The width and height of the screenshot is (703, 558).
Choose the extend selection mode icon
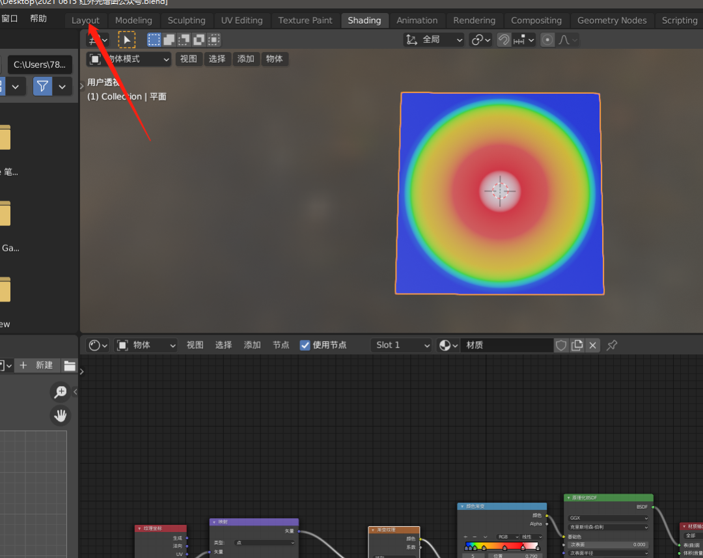tap(169, 40)
